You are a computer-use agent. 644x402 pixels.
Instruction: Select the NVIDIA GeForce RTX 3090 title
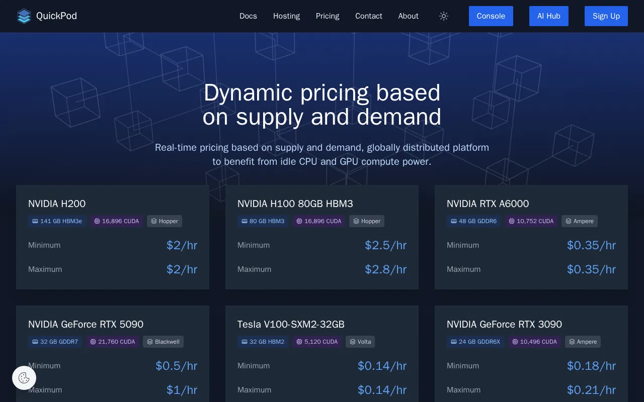(x=504, y=324)
